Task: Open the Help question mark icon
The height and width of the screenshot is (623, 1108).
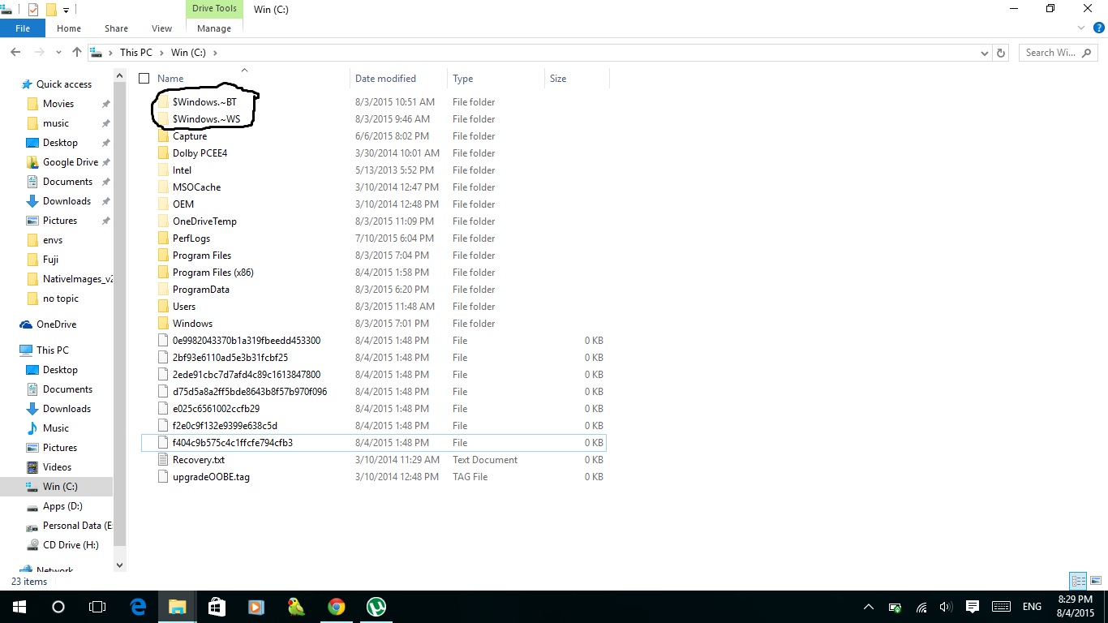Action: (x=1099, y=28)
